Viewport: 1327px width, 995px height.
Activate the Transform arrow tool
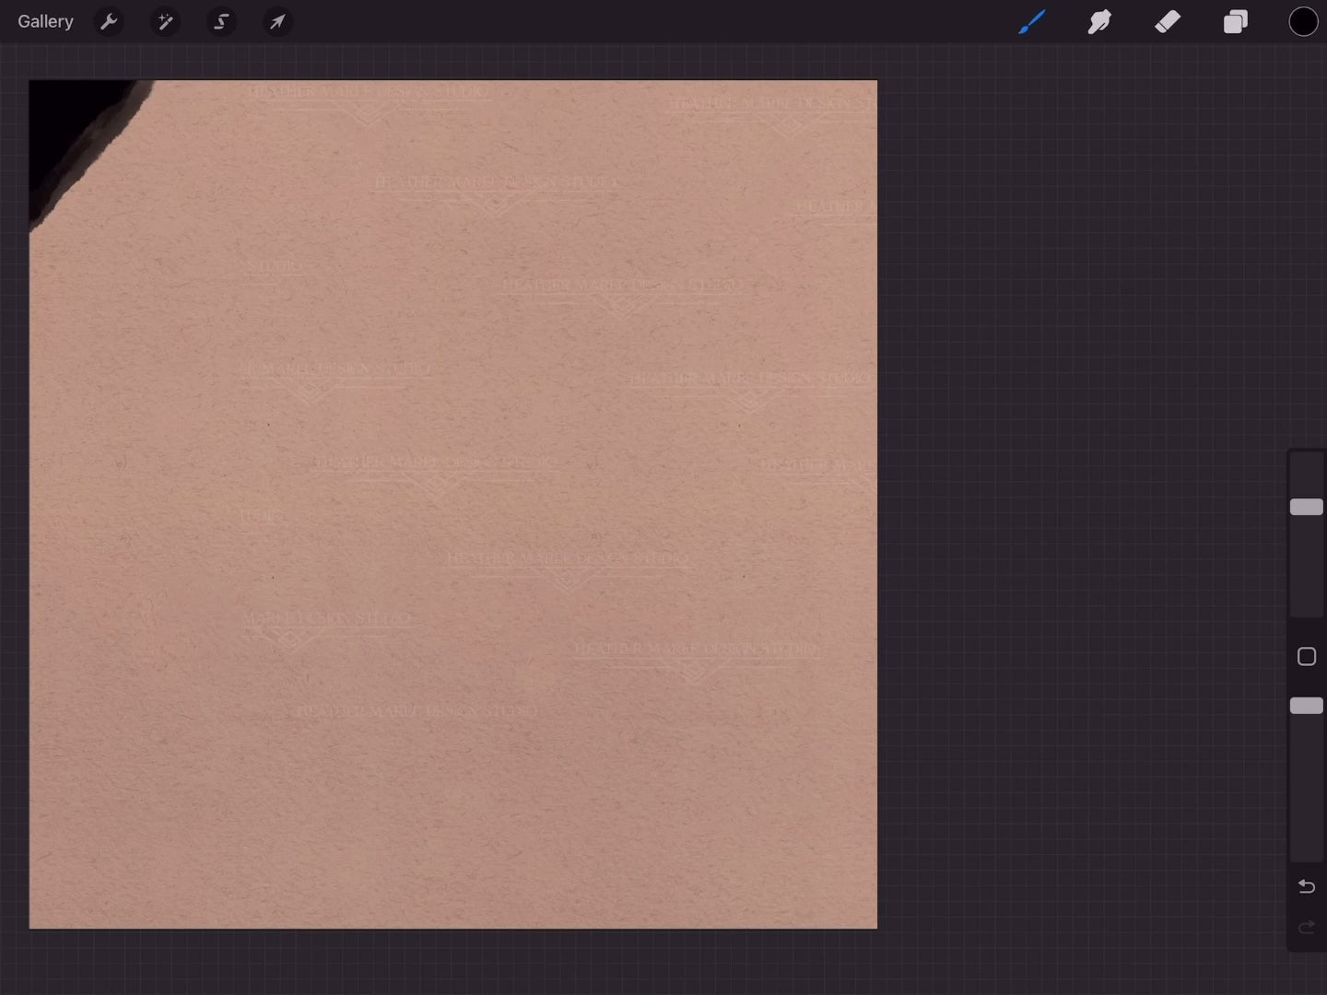(277, 21)
